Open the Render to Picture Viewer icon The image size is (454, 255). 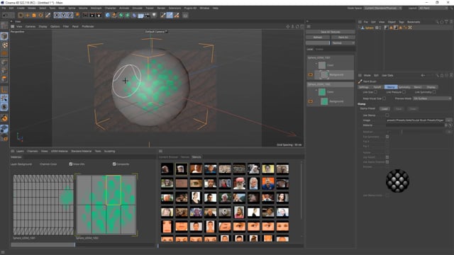tap(92, 16)
